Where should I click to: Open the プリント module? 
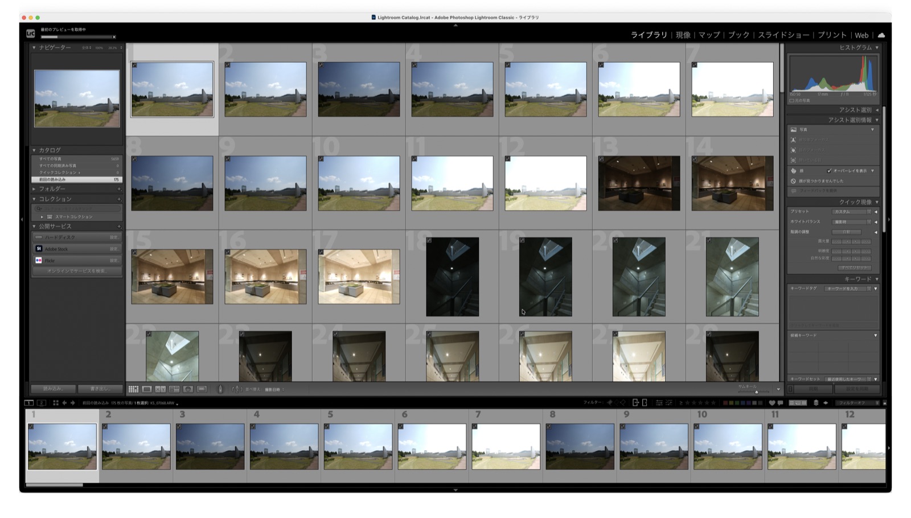832,35
